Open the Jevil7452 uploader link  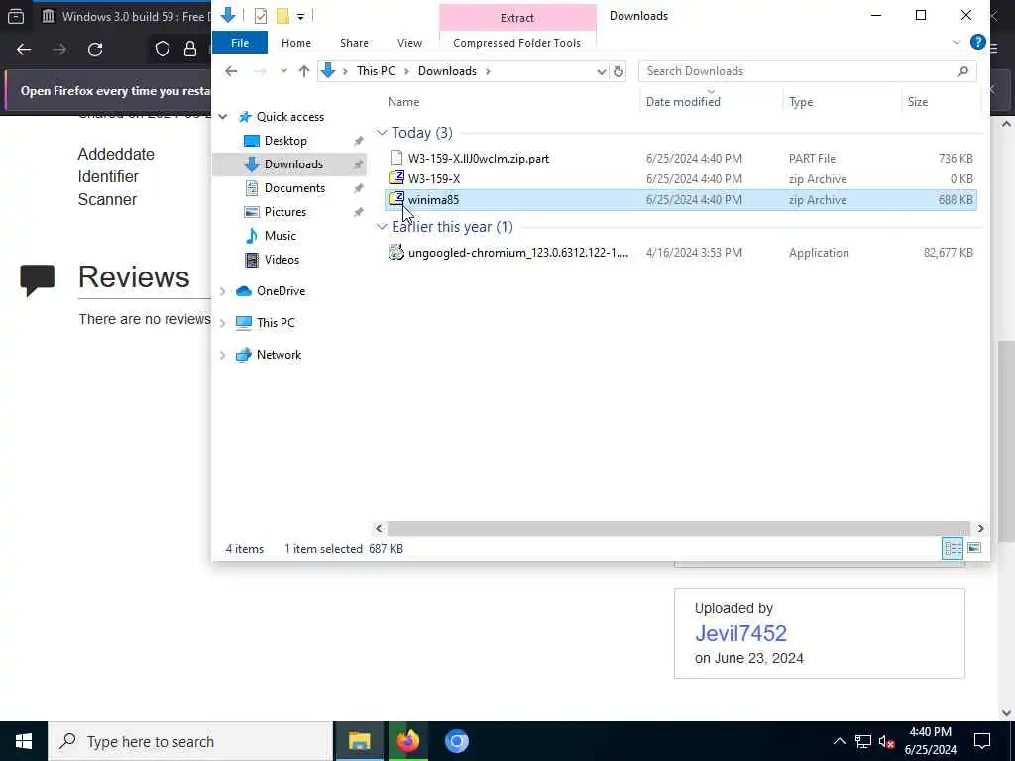pyautogui.click(x=740, y=633)
